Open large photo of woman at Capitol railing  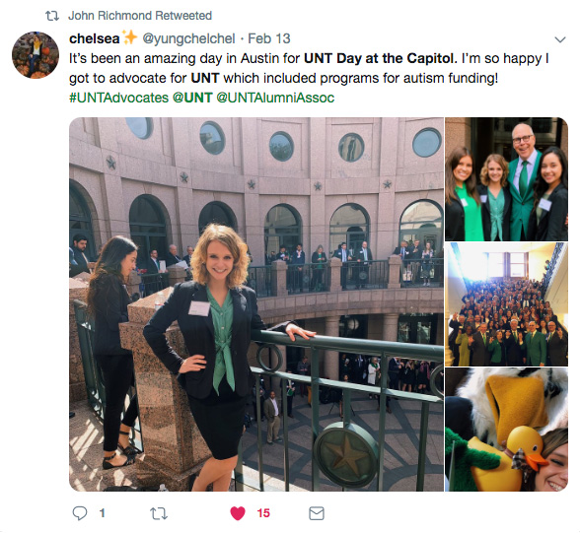256,304
